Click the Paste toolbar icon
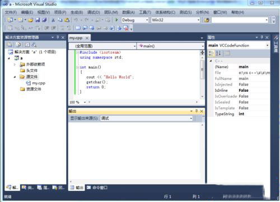 click(67, 20)
